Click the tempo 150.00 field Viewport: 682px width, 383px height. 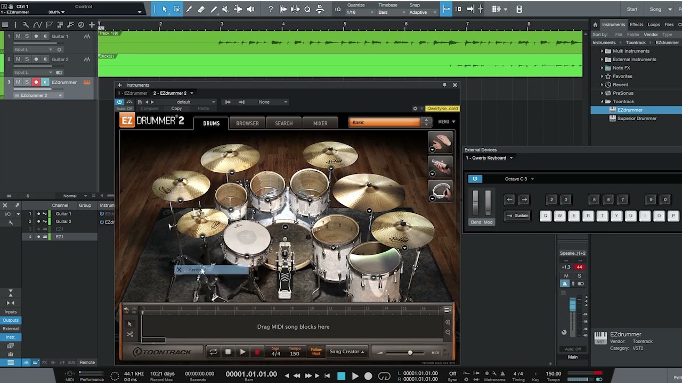pyautogui.click(x=554, y=373)
